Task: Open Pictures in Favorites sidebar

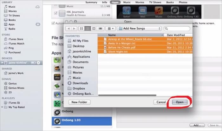Action: 78,67
